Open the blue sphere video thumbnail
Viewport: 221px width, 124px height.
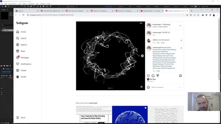tap(130, 114)
